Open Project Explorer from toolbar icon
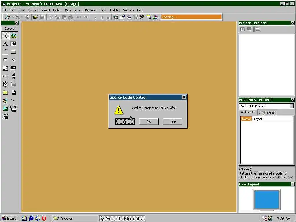The height and width of the screenshot is (222, 296). (x=116, y=17)
